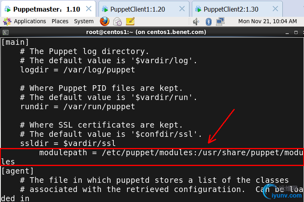The height and width of the screenshot is (202, 304).
Task: Open the Places menu
Action: (x=60, y=21)
